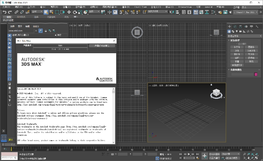Switch to the Modify panel icon

pos(235,27)
